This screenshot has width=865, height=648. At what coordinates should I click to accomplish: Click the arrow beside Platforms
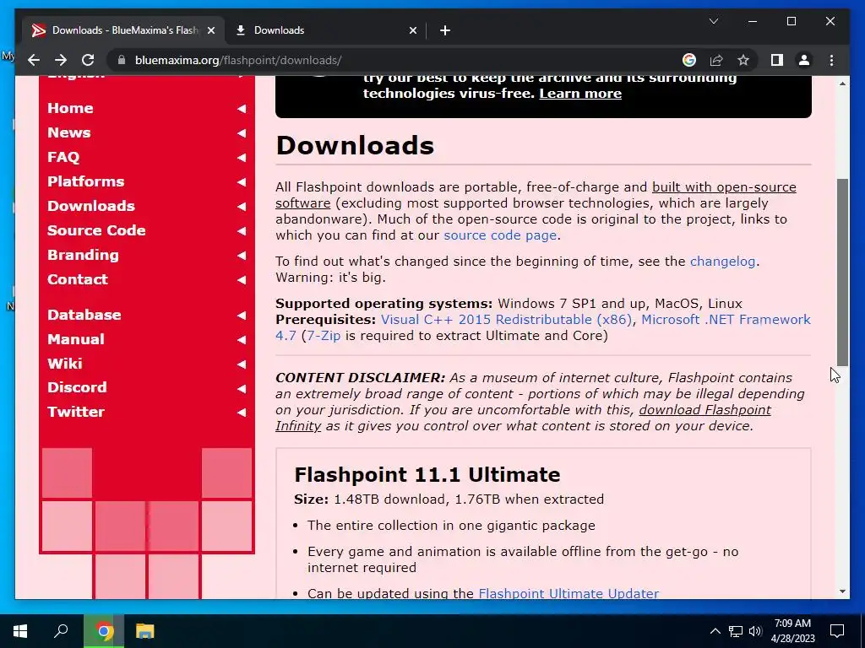(x=242, y=182)
